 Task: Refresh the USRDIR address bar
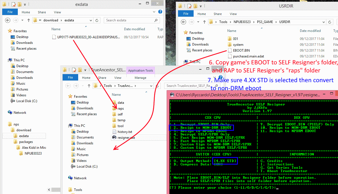point(330,22)
